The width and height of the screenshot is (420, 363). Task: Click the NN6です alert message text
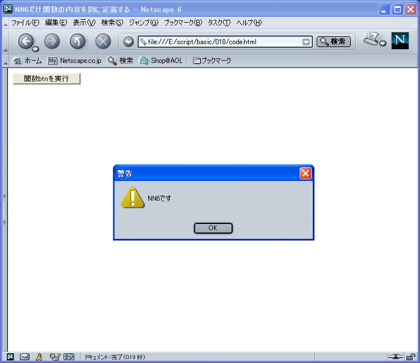click(x=159, y=199)
